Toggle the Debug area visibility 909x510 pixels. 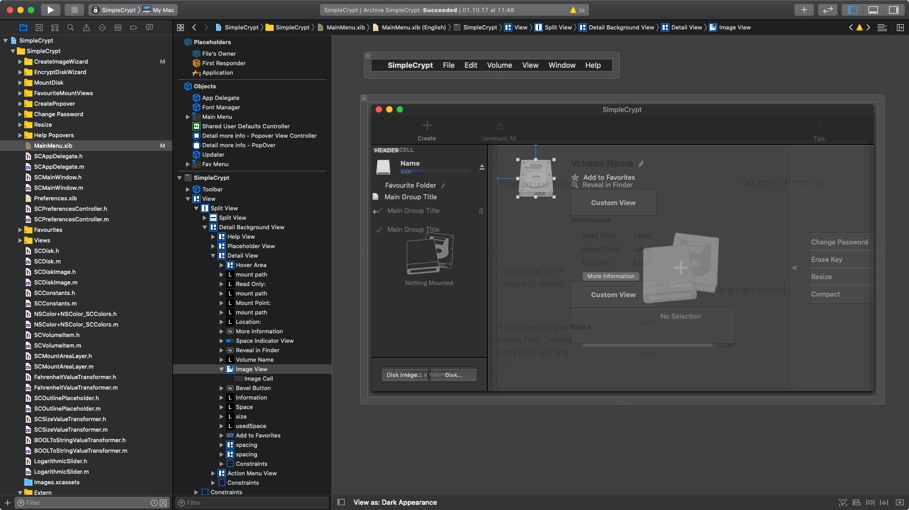pos(873,9)
